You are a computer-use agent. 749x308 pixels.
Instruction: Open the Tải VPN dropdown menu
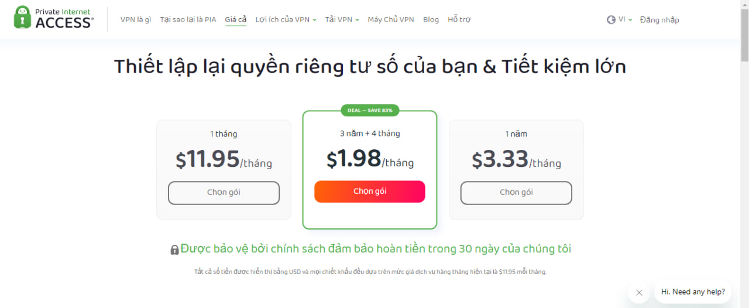pos(342,19)
